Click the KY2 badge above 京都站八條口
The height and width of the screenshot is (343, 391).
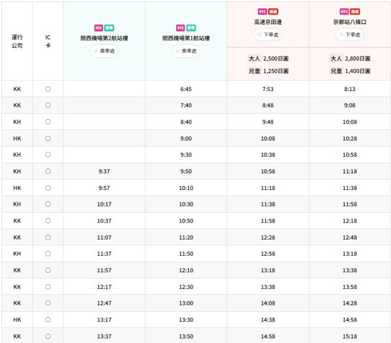[344, 12]
